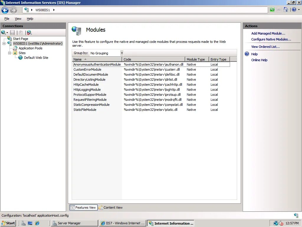Click the Start Page tree icon
Viewport: 302px width, 227px height.
tap(10, 39)
